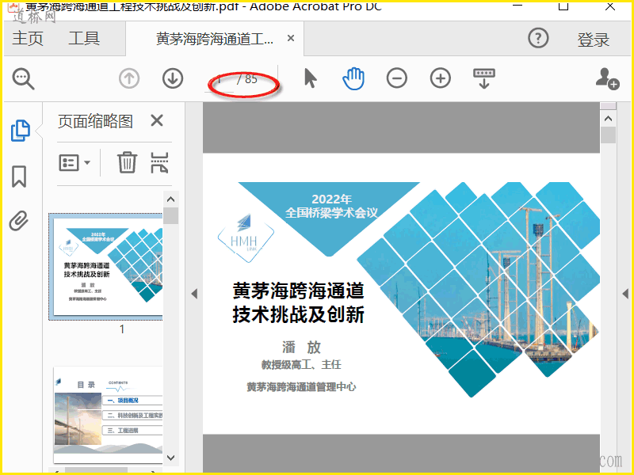The width and height of the screenshot is (634, 475).
Task: Select the 黄茅海跨海通道工... document tab
Action: 215,39
